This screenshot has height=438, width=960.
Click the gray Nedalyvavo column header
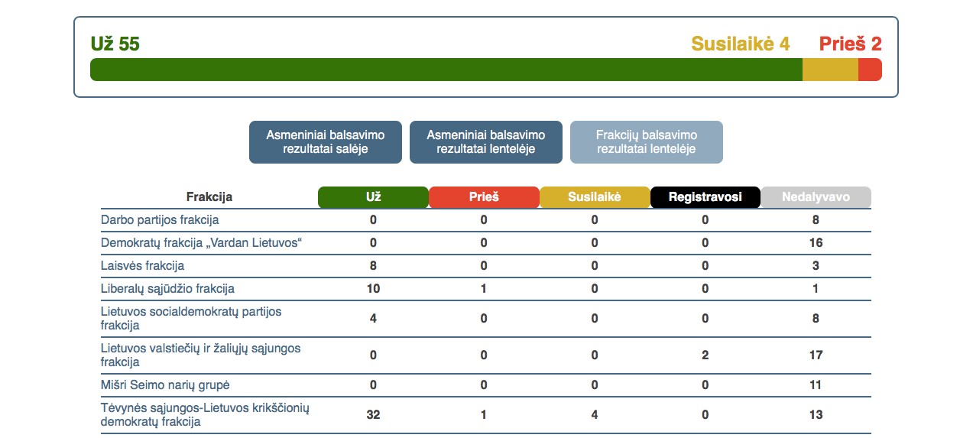tap(816, 197)
